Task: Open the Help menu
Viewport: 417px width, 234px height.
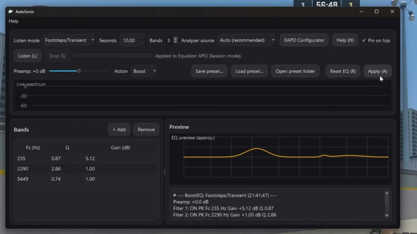Action: coord(13,21)
